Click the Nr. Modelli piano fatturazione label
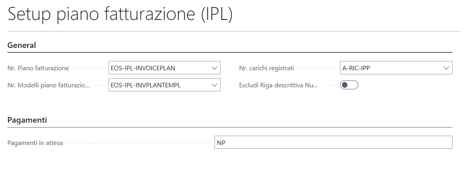This screenshot has width=472, height=169. coord(49,85)
